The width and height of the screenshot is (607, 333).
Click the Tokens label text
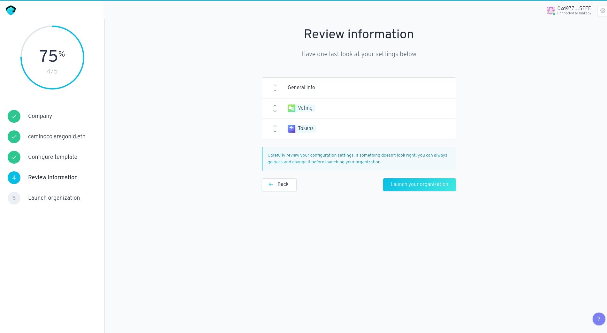[x=306, y=128]
